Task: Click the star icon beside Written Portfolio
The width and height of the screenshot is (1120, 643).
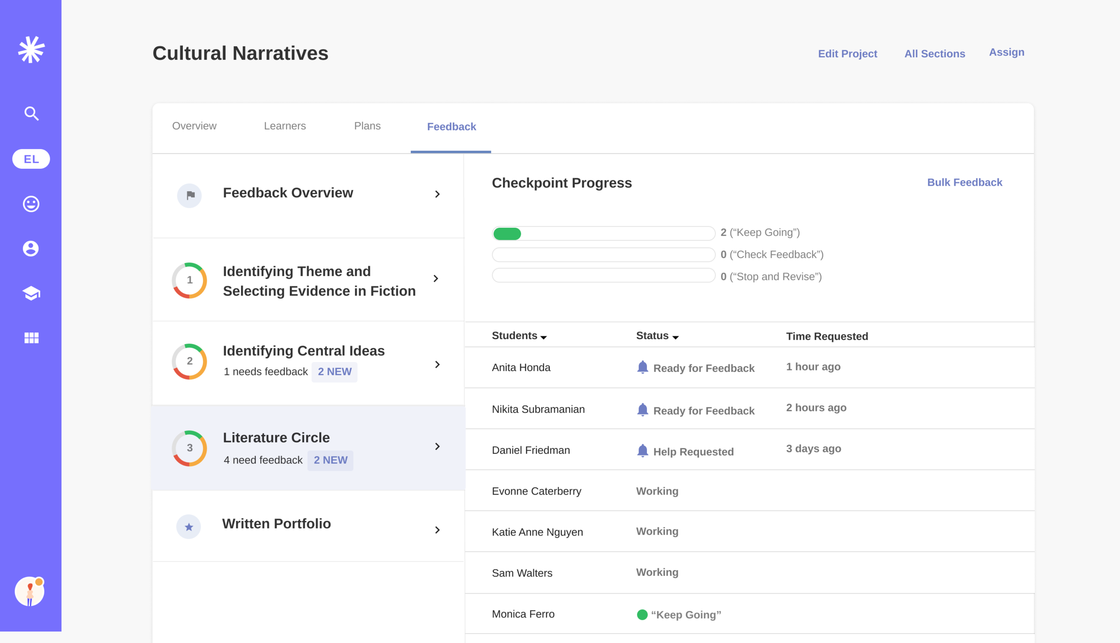Action: [189, 527]
